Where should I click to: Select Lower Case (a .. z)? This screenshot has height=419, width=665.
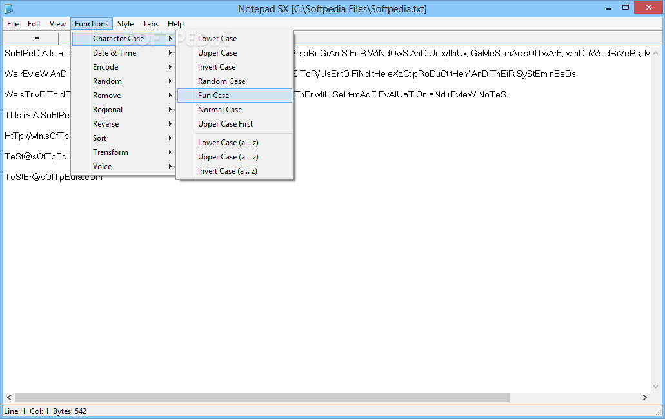tap(235, 143)
